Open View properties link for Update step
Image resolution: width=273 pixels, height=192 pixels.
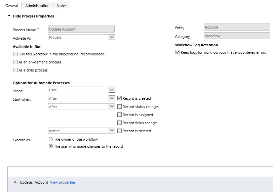63,182
